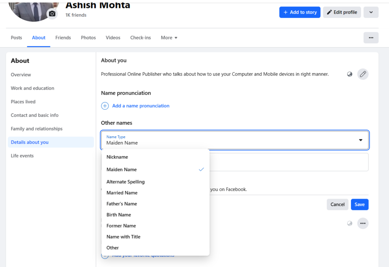Click faded globe icon near three-dots menu
This screenshot has width=389, height=267.
click(349, 223)
